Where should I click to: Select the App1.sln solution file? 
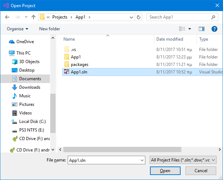pos(142,72)
